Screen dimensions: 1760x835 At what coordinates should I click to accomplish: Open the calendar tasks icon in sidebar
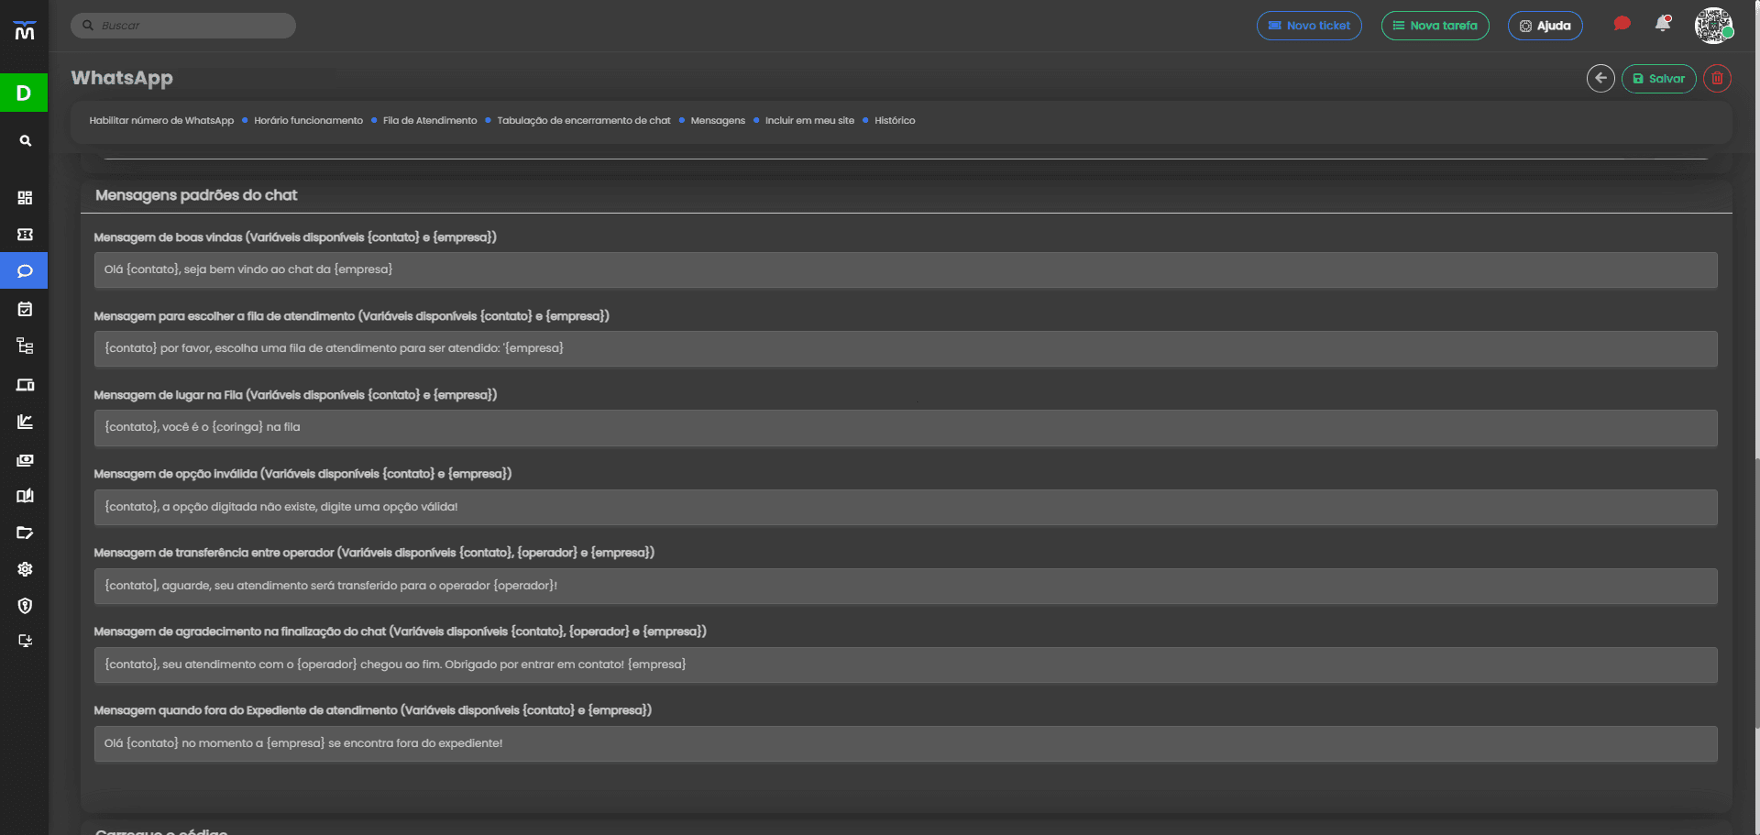pyautogui.click(x=25, y=309)
